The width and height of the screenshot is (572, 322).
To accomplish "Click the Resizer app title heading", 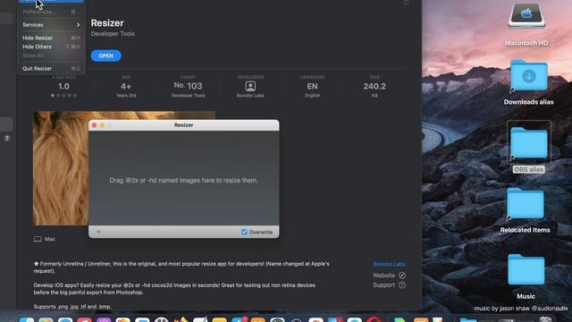I will pos(107,22).
